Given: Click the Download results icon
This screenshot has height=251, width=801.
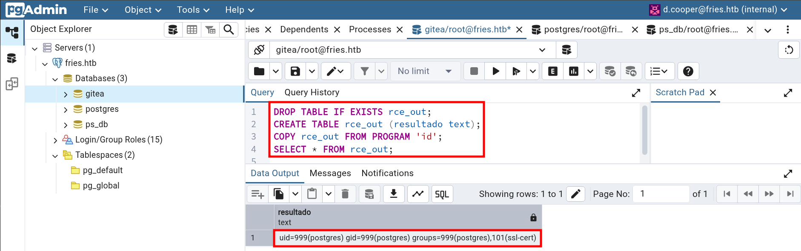Looking at the screenshot, I should coord(394,194).
